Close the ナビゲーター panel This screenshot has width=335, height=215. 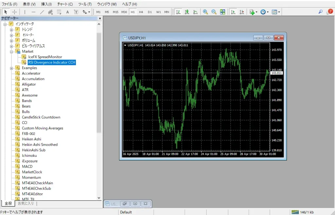point(100,18)
